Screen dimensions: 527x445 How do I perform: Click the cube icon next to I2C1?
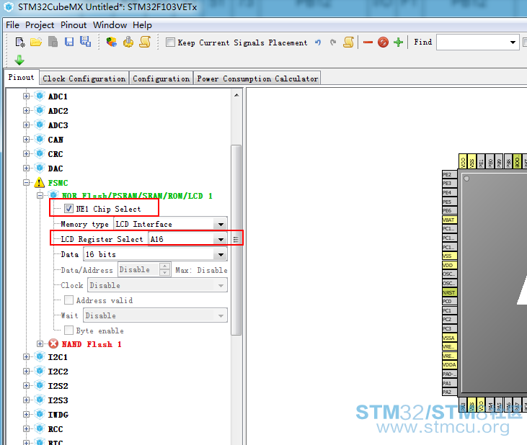click(x=40, y=356)
